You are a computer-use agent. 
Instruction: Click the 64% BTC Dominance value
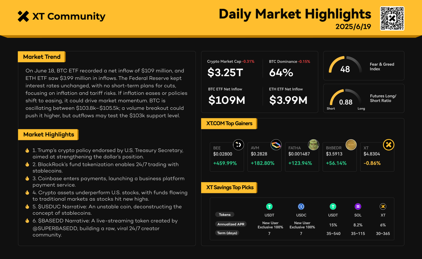[x=281, y=72]
